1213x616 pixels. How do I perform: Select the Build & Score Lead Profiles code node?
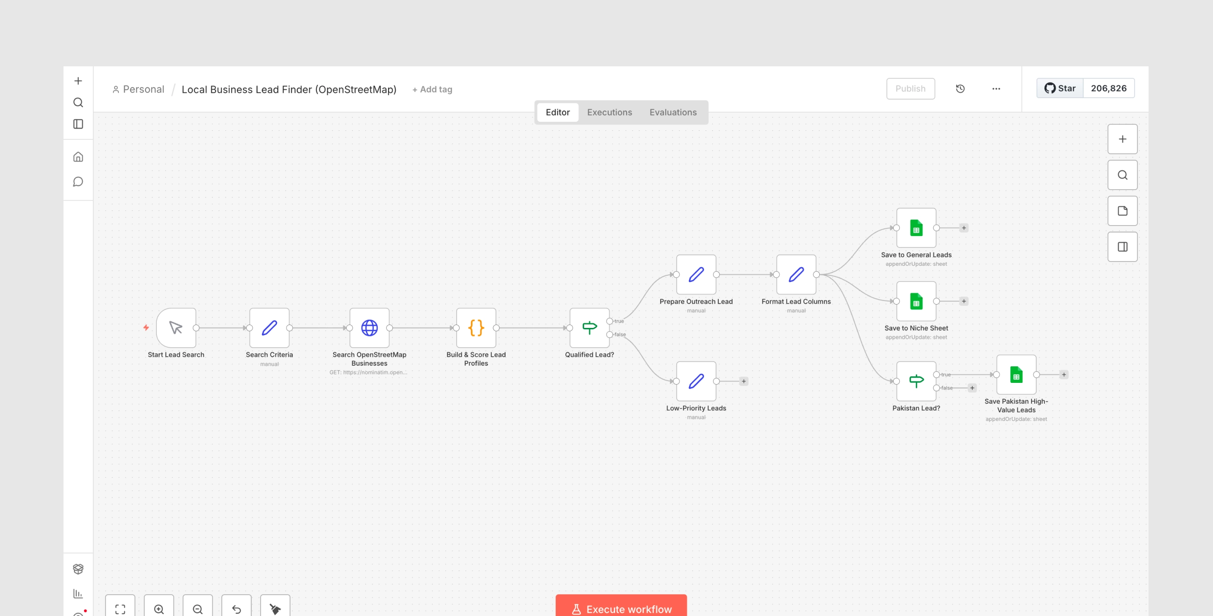coord(476,328)
